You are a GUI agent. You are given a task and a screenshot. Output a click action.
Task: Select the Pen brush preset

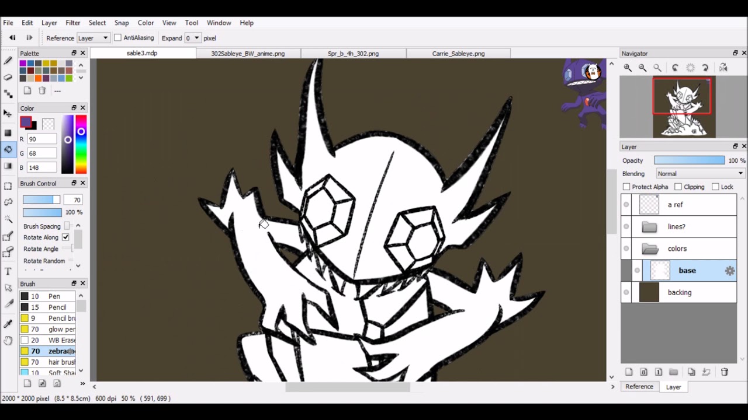pos(47,296)
